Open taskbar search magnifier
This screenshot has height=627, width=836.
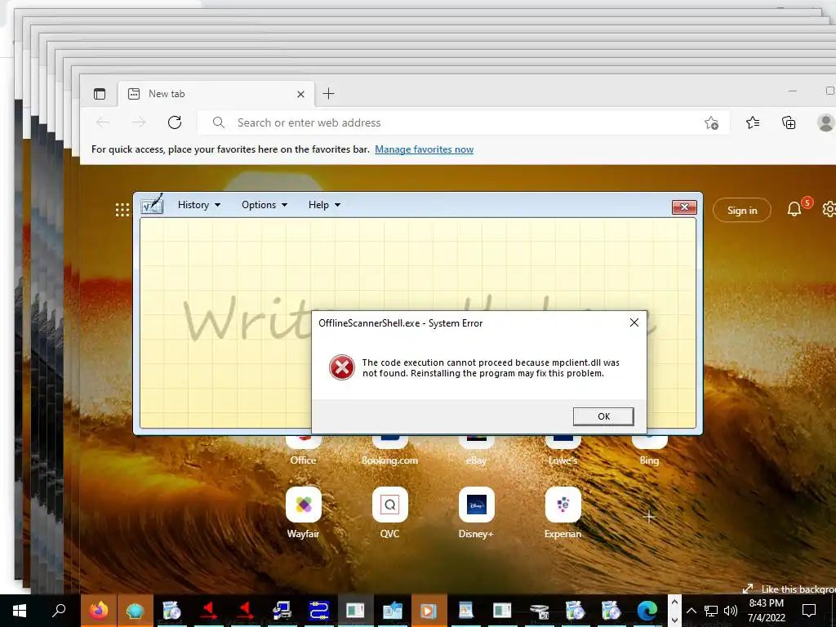tap(59, 611)
